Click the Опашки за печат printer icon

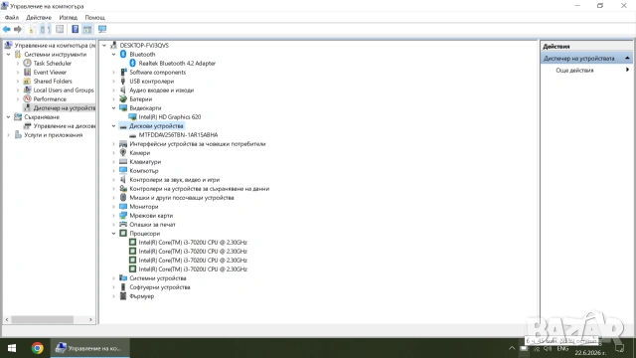123,225
